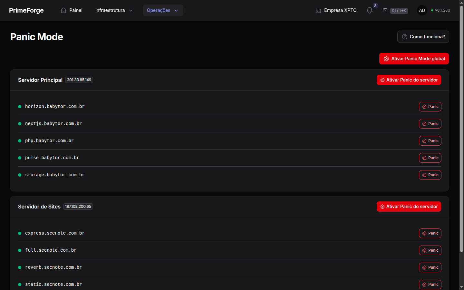
Task: Activate panic for Servidor de Sites
Action: (x=409, y=207)
